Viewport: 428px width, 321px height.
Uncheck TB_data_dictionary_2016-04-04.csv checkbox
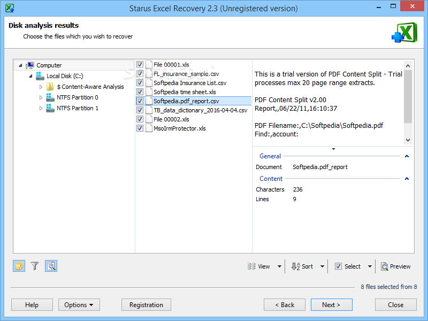point(140,110)
